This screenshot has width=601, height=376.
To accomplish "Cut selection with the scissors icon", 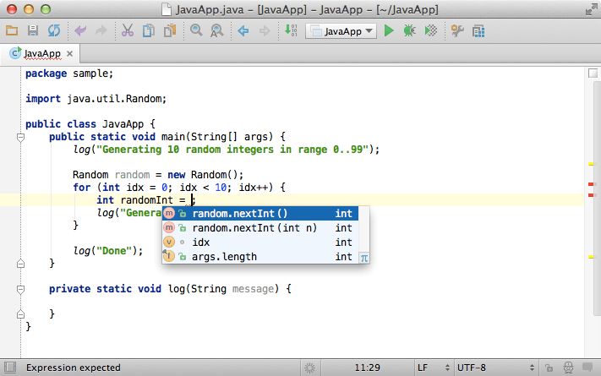I will coord(128,30).
